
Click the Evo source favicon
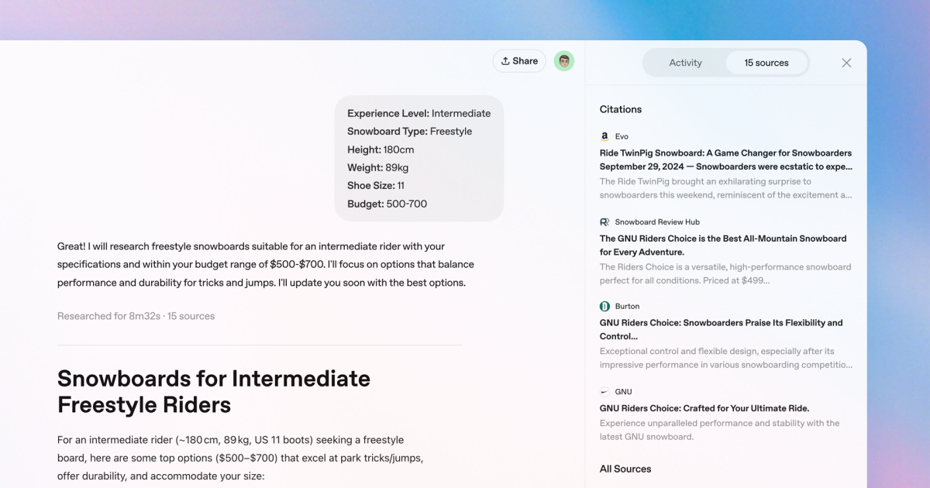(604, 136)
